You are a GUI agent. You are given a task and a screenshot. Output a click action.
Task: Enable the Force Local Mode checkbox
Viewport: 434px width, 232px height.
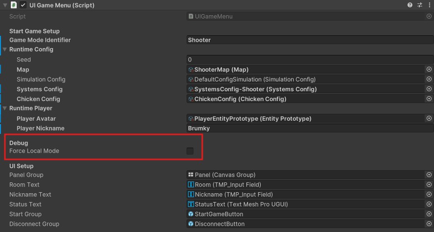pos(190,151)
